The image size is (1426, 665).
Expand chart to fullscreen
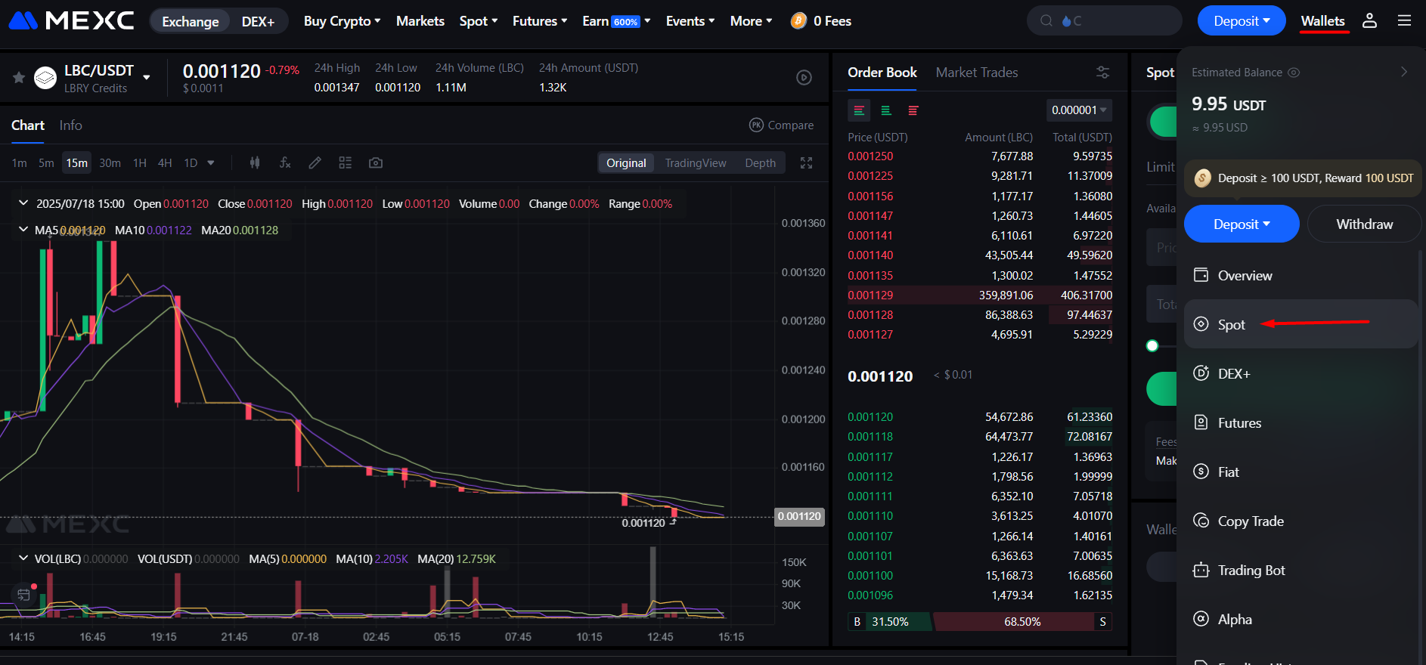[807, 162]
